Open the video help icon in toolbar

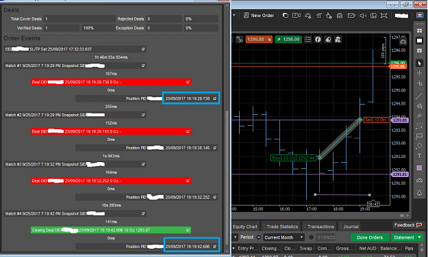(297, 16)
